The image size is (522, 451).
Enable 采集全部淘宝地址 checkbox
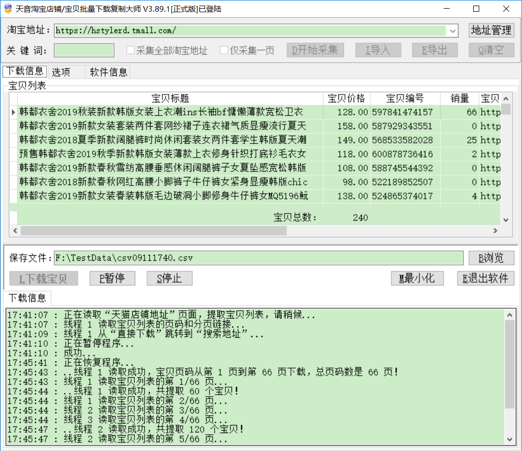click(x=131, y=50)
